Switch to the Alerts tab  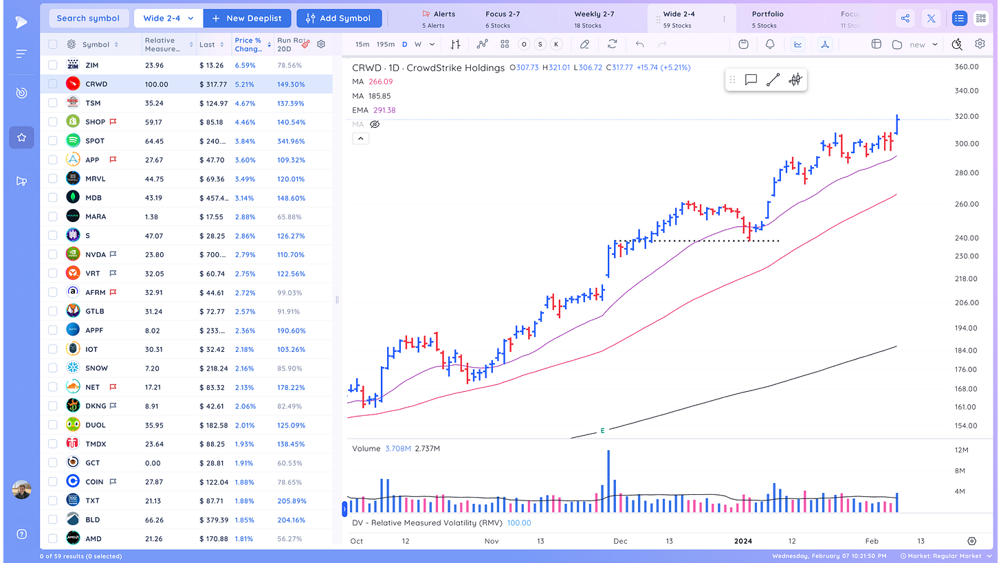439,19
